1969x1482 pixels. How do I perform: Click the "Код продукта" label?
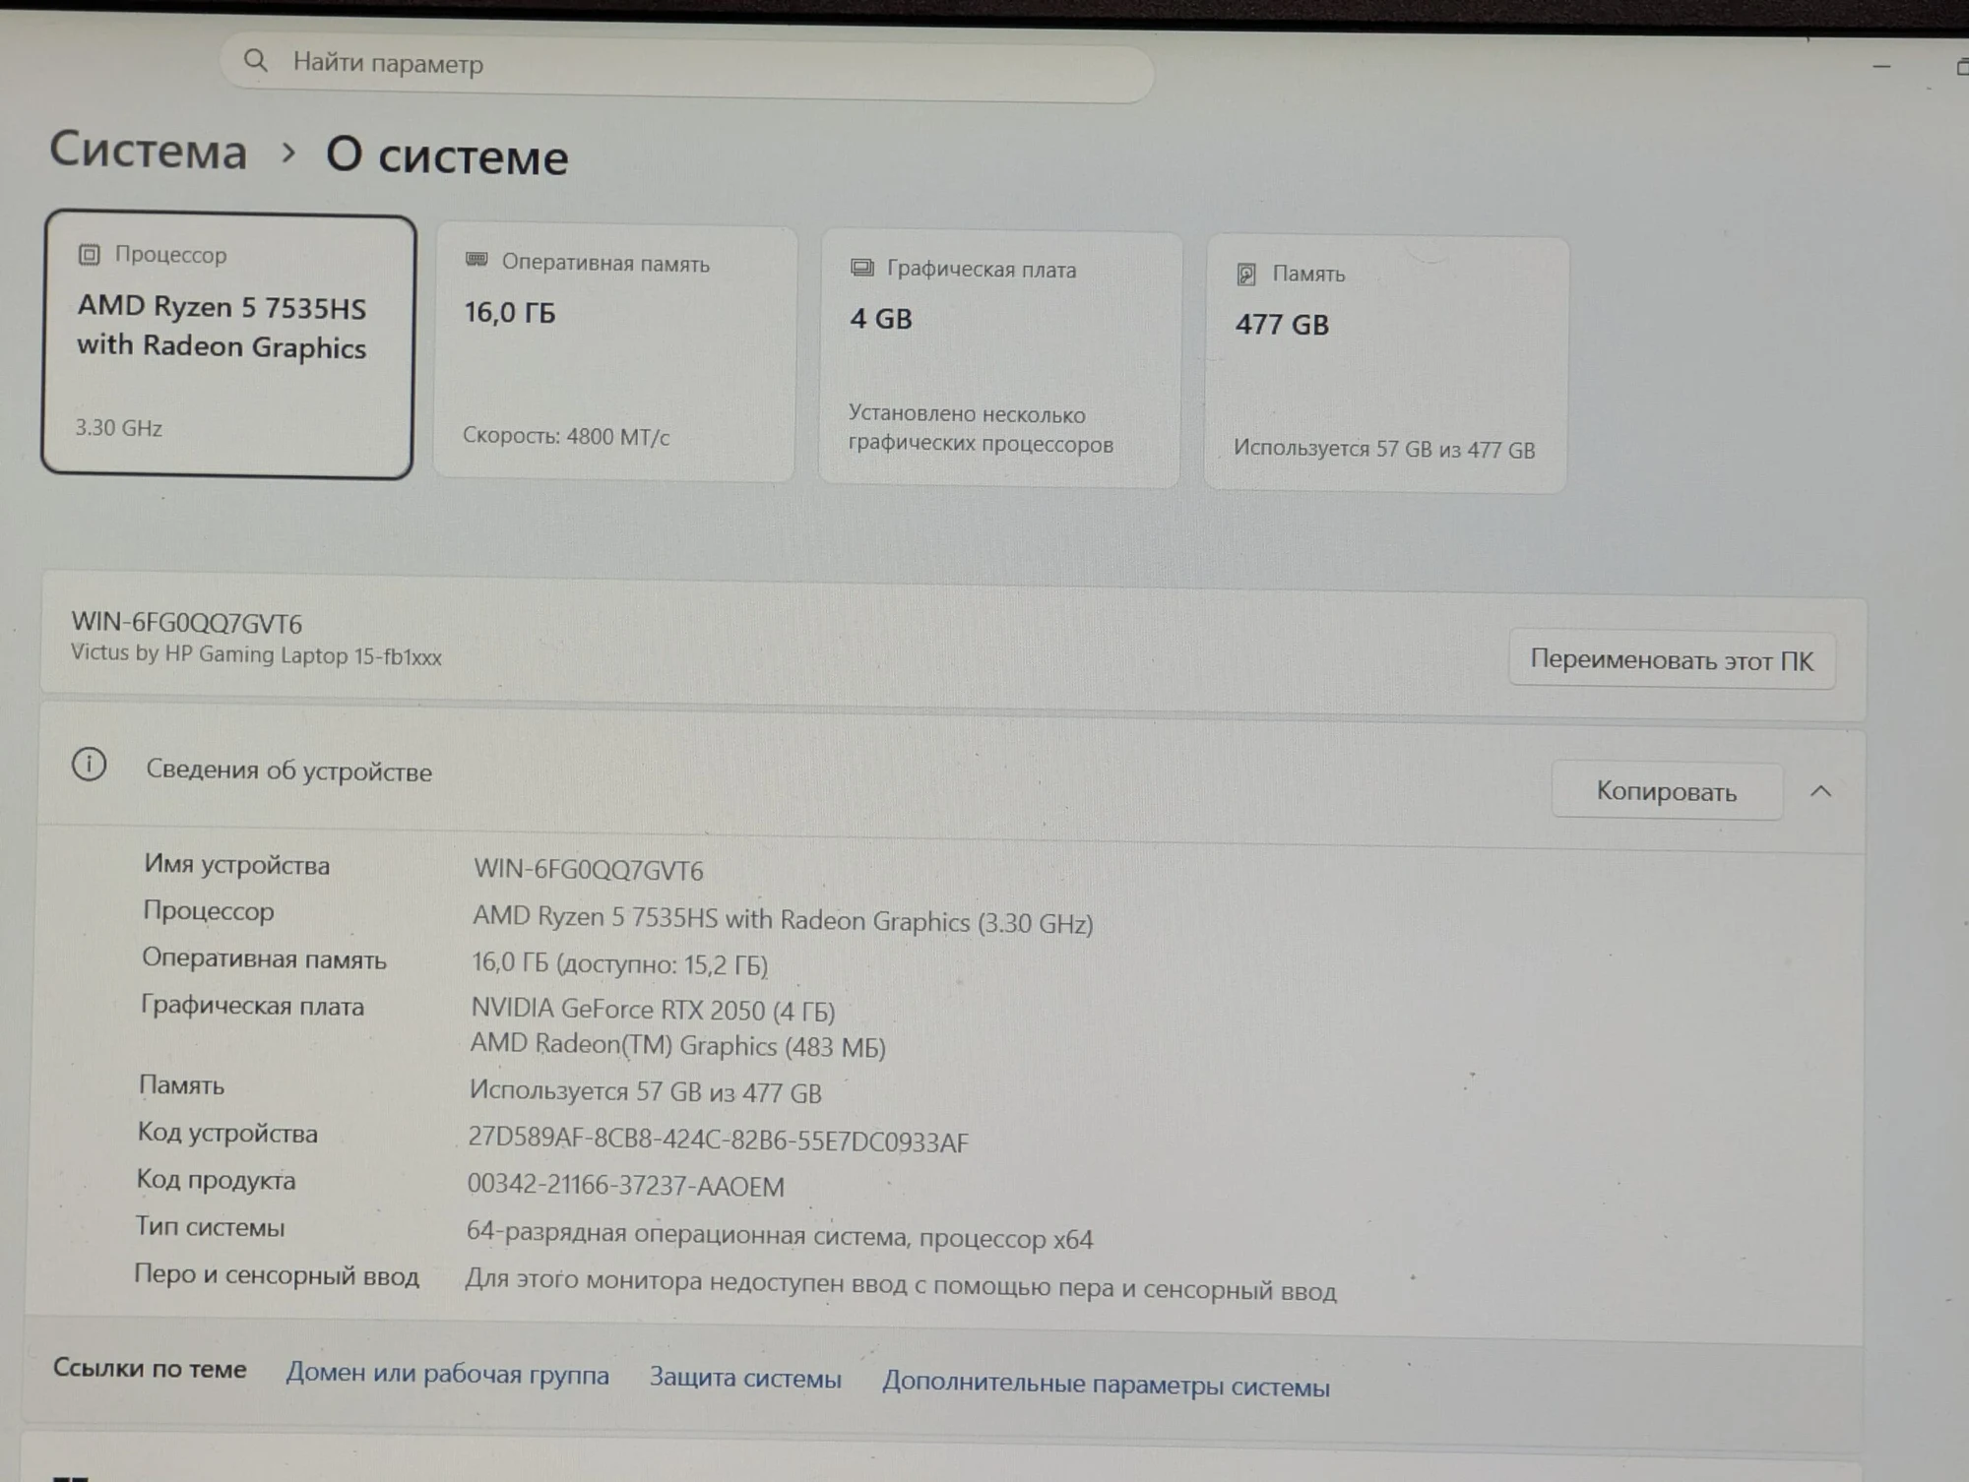click(216, 1180)
